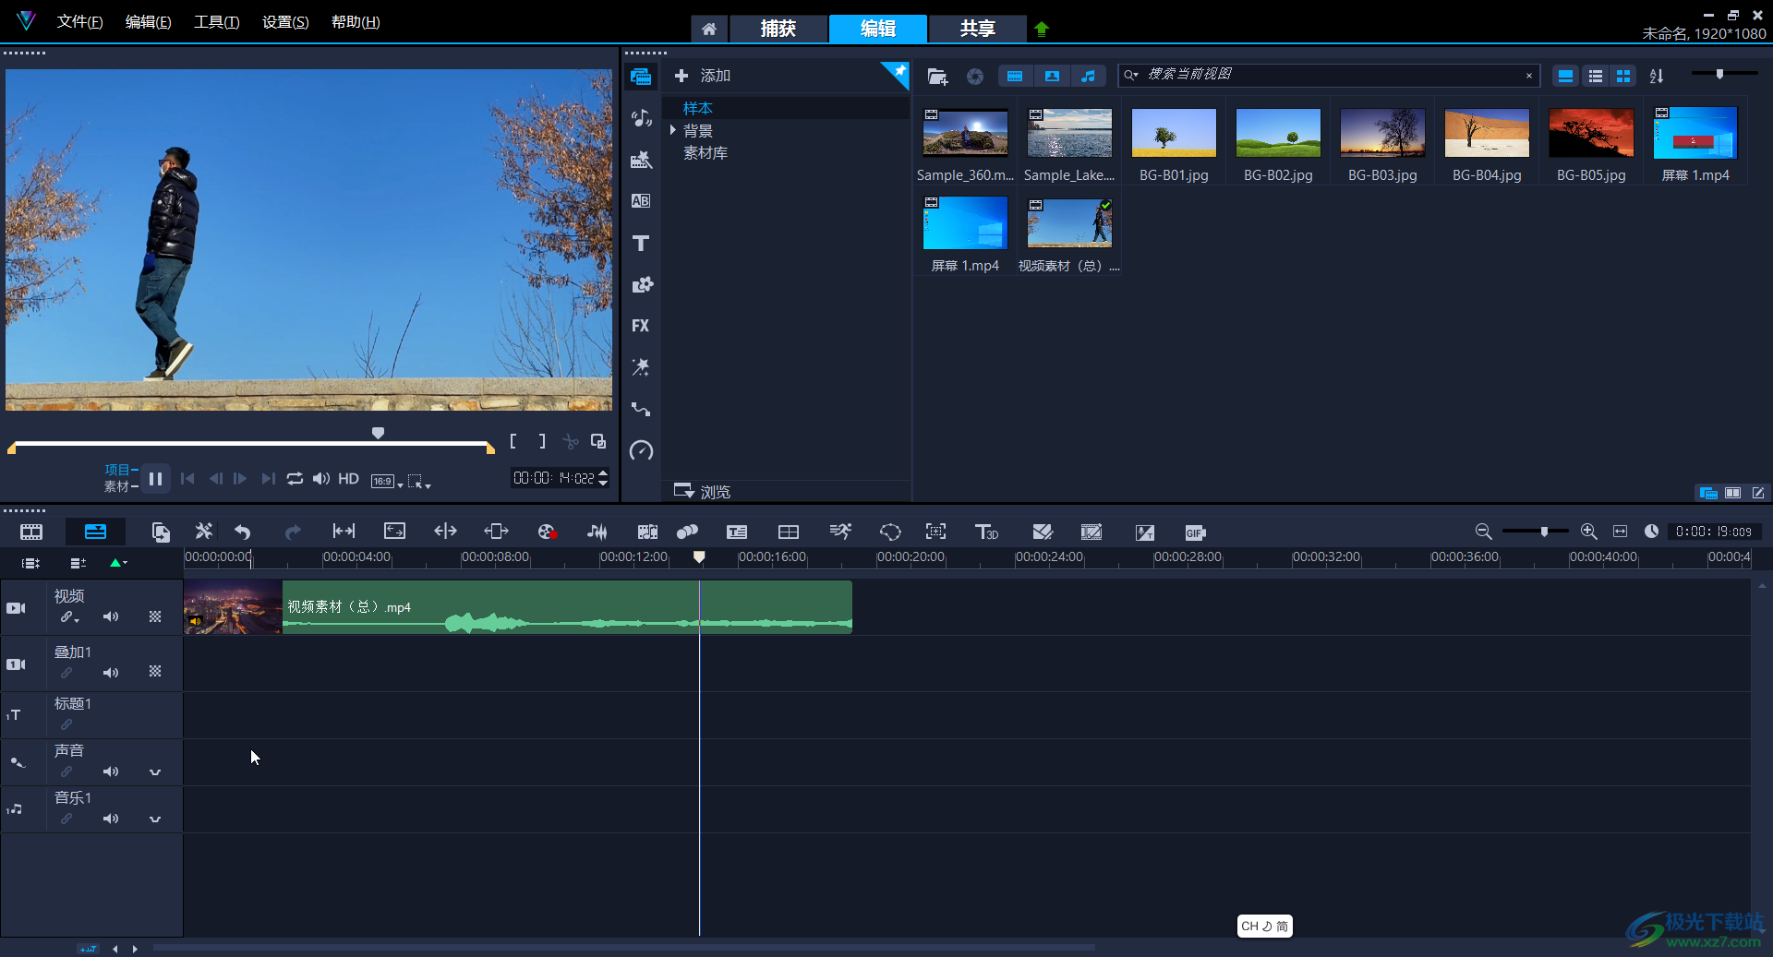Open the 工具(T) menu
Screen dimensions: 1773x957
217,22
